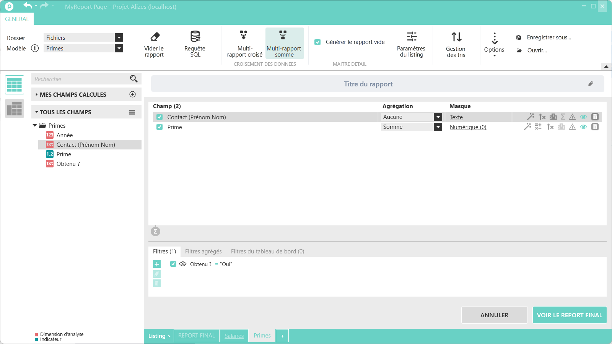Delete the Prime field row with trash icon
Screen dimensions: 612x344
pyautogui.click(x=595, y=127)
